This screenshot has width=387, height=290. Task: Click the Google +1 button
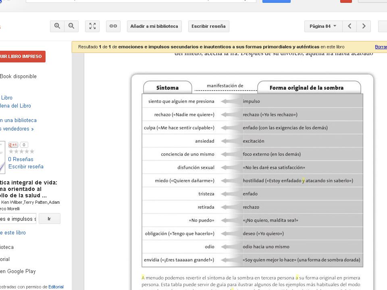point(13,145)
